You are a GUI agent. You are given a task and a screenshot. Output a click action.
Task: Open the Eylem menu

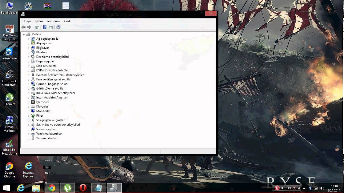39,21
